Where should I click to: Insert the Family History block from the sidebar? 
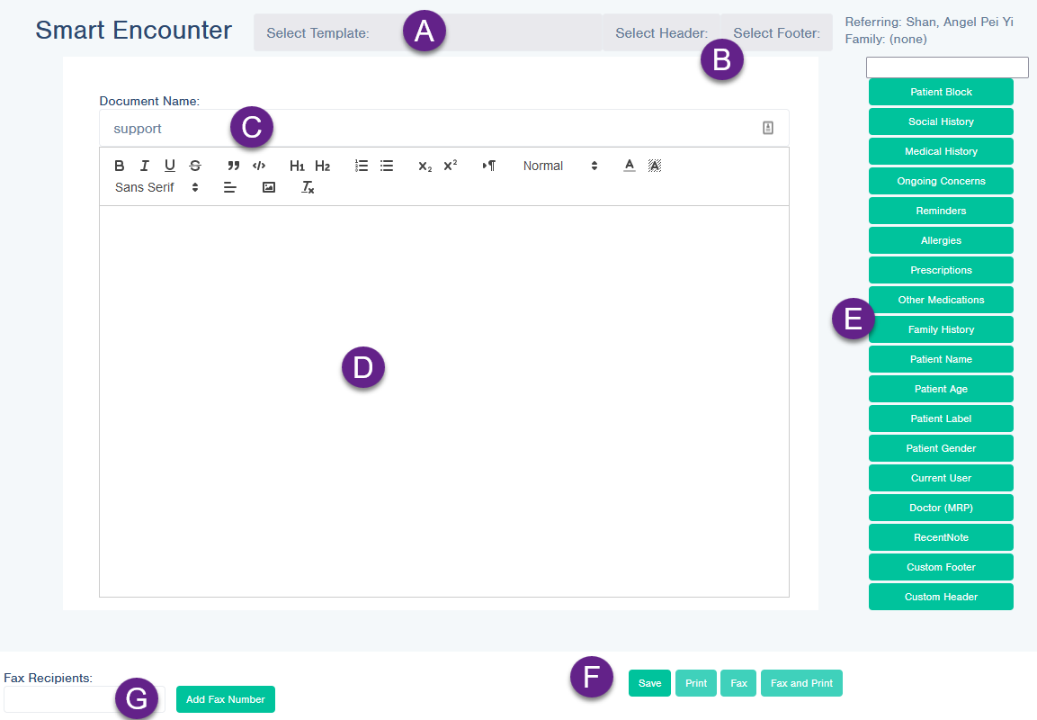click(x=941, y=329)
